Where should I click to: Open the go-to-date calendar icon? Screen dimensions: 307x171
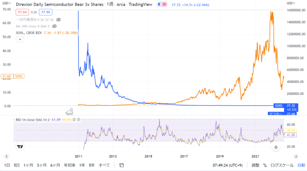[121, 165]
